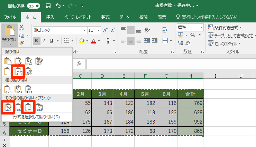
Task: Click the comma style button
Action: [200, 35]
